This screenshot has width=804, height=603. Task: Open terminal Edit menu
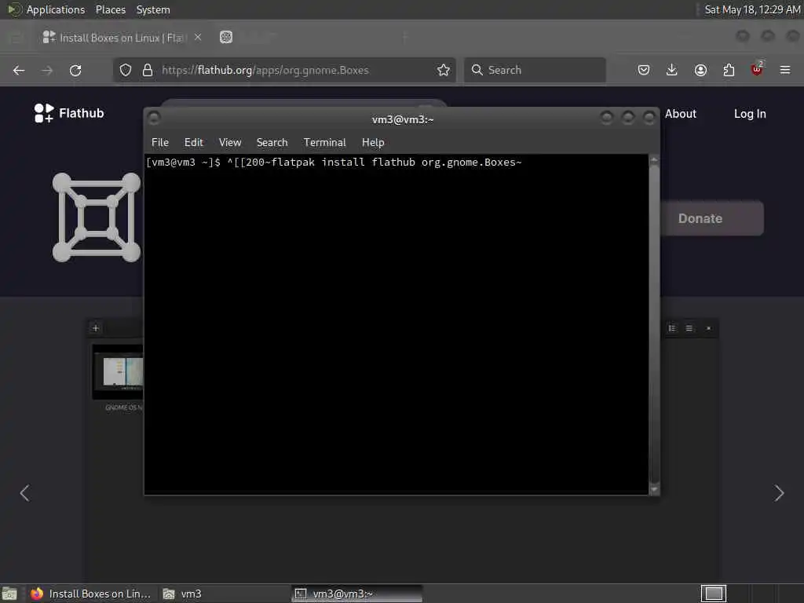pyautogui.click(x=194, y=143)
